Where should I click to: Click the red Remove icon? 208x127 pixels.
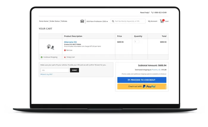click(x=65, y=50)
